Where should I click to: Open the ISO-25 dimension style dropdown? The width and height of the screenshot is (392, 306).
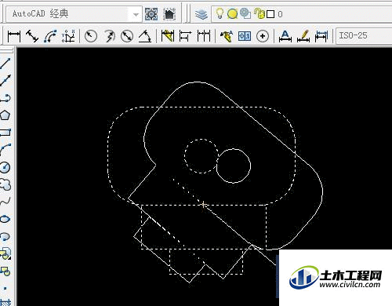(x=364, y=36)
